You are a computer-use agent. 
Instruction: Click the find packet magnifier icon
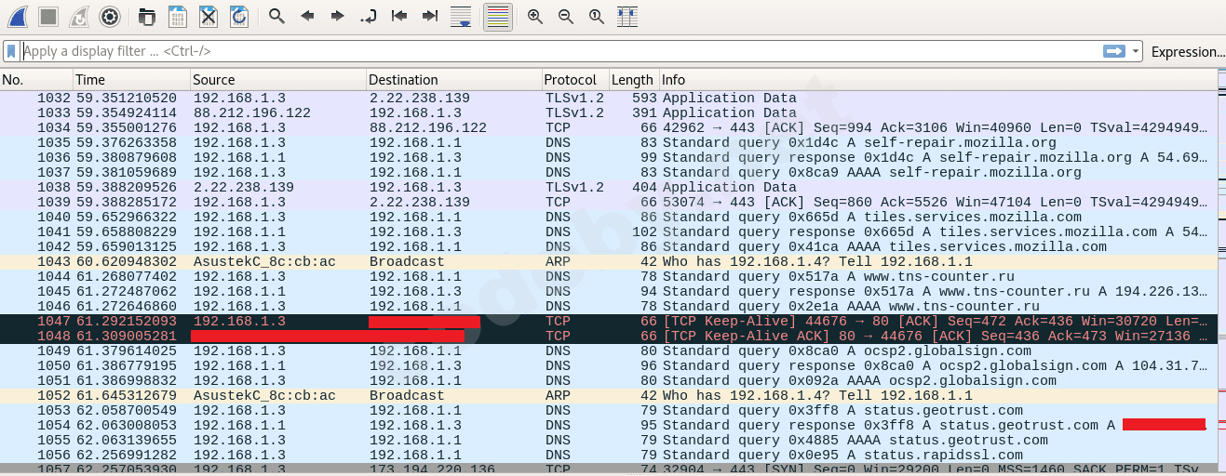[276, 16]
